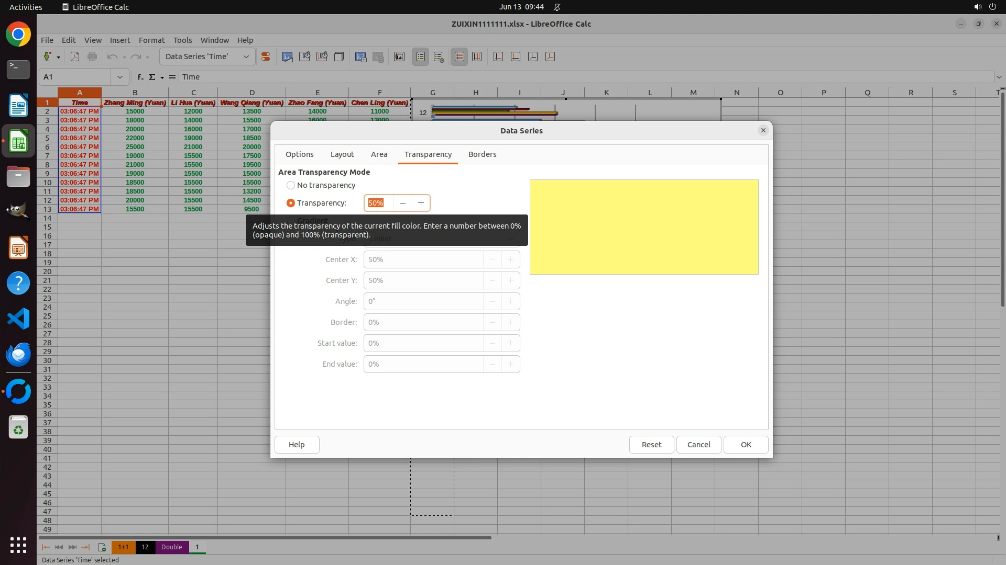Toggle the Legend On/Off icon
1006x565 pixels.
coord(421,56)
